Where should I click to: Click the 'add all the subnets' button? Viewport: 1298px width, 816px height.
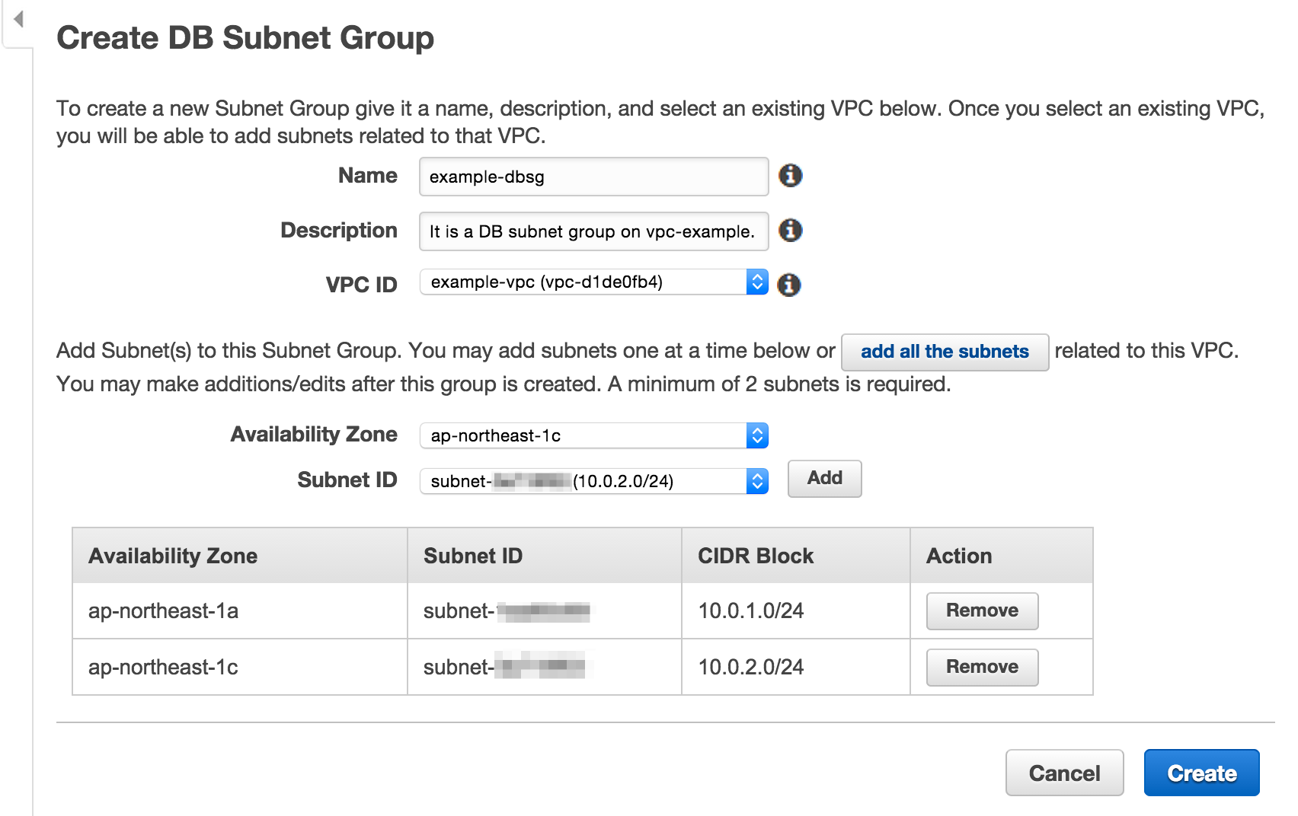(x=944, y=352)
